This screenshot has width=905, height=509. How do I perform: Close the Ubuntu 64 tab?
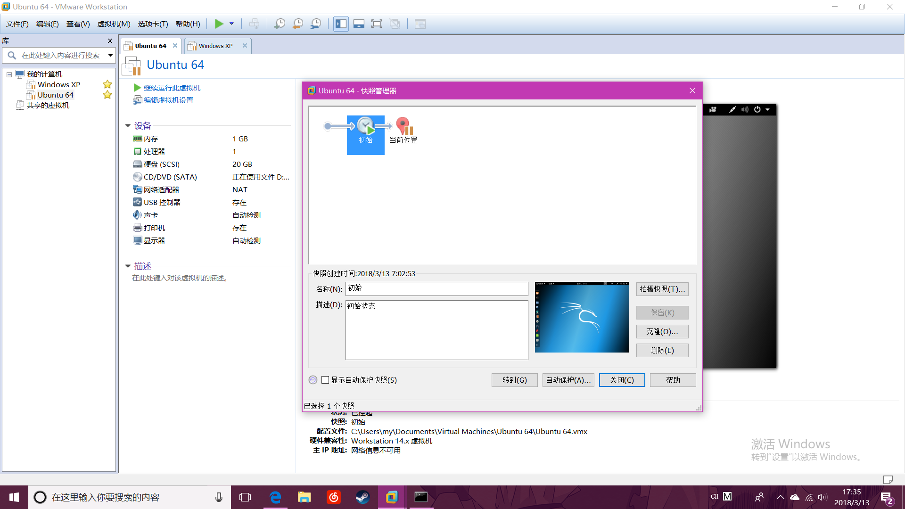[x=175, y=46]
